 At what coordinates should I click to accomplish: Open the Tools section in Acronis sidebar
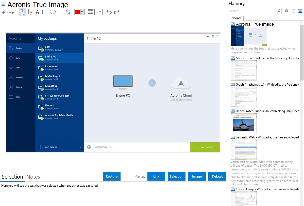[x=21, y=68]
